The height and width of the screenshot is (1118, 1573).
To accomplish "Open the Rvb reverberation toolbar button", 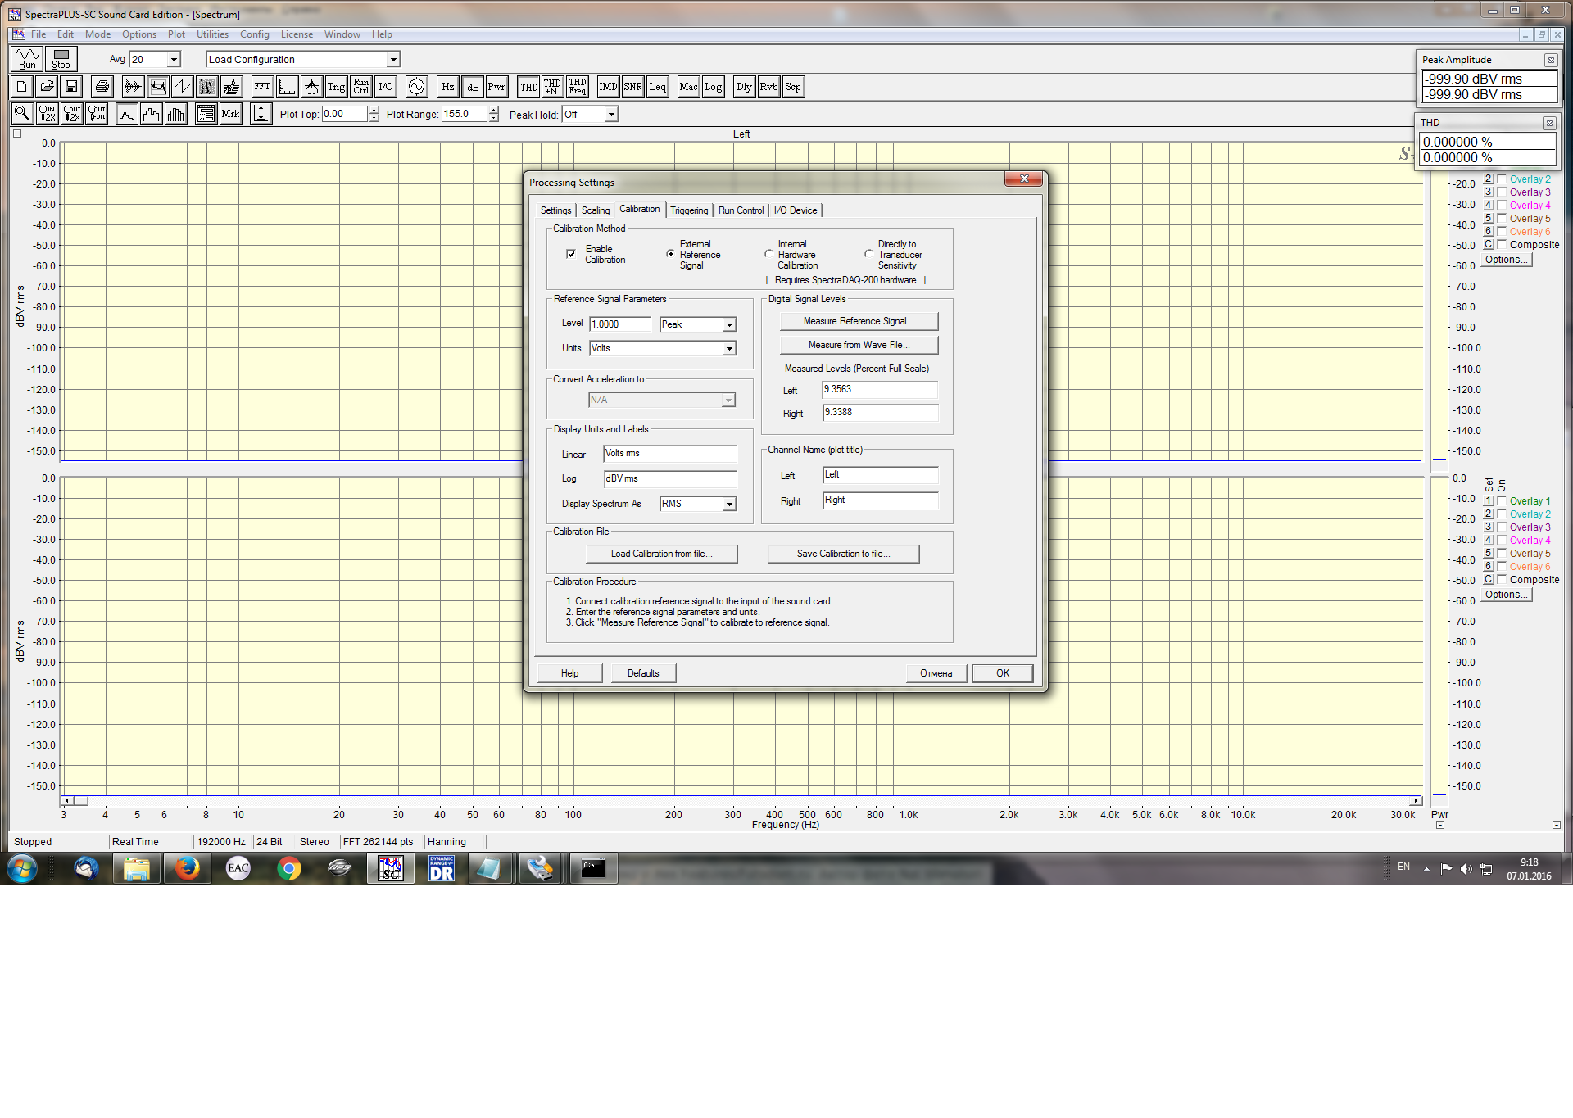I will coord(768,87).
